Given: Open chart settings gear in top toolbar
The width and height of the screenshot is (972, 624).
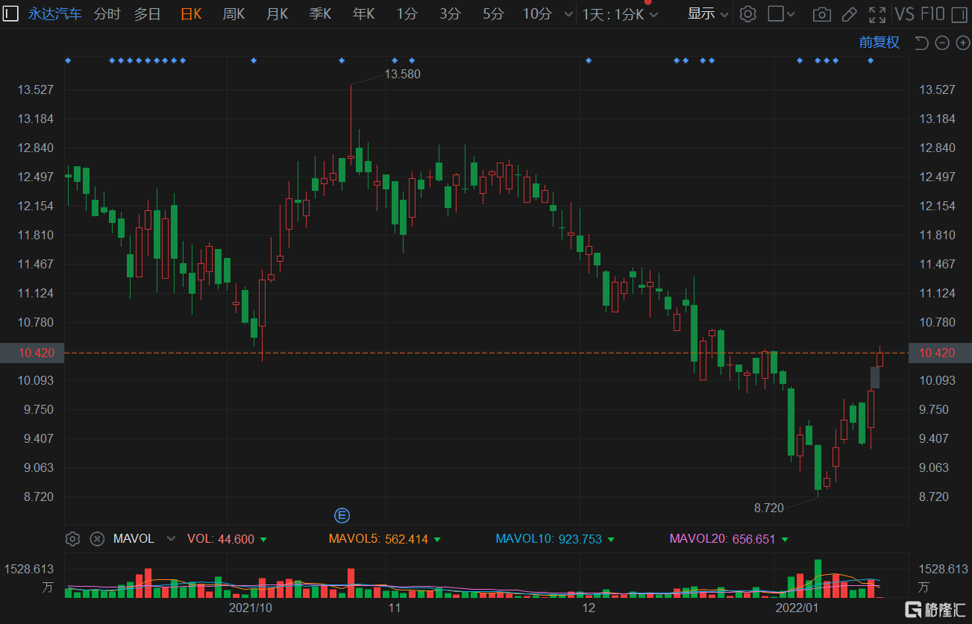Looking at the screenshot, I should (x=748, y=13).
